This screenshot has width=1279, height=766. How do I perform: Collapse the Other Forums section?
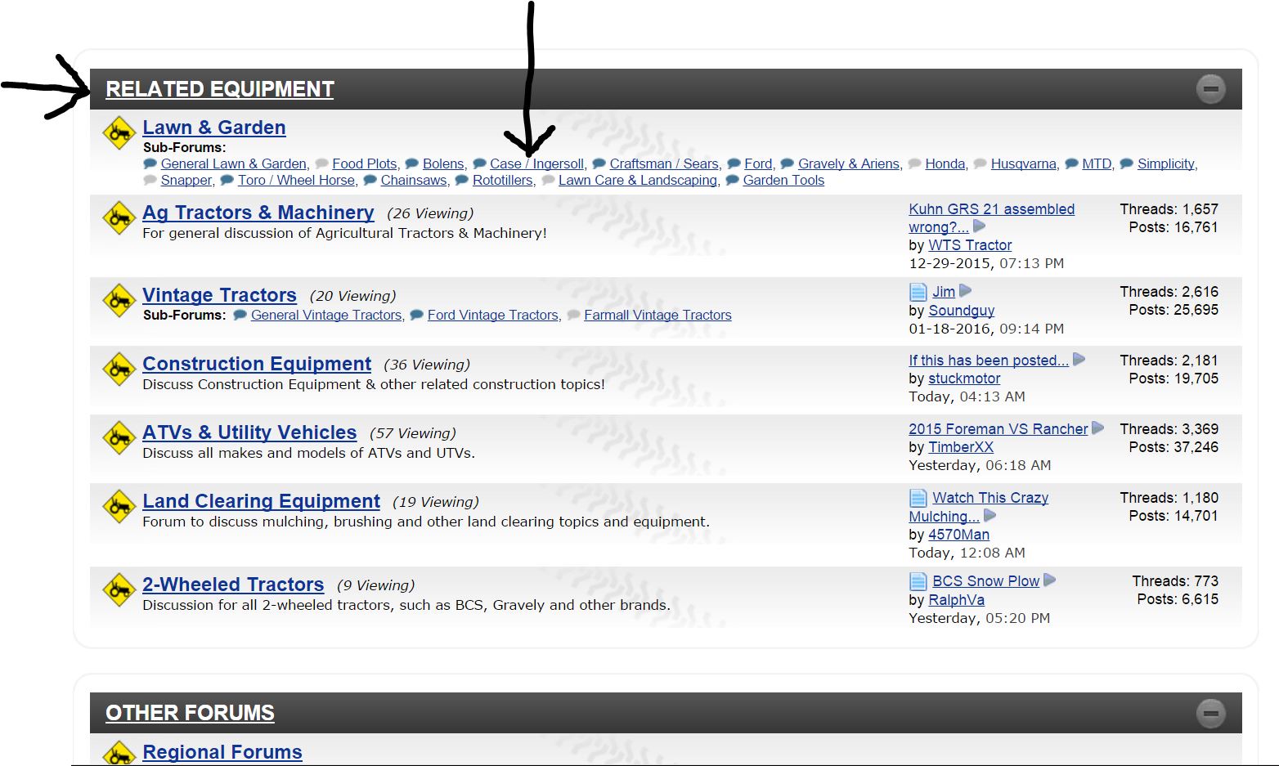click(1210, 713)
